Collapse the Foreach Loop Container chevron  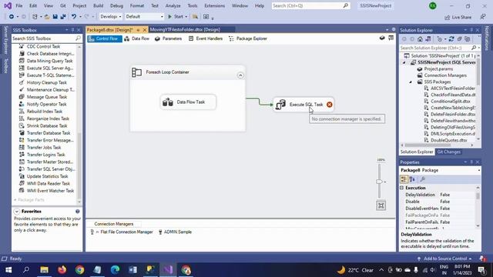click(240, 75)
